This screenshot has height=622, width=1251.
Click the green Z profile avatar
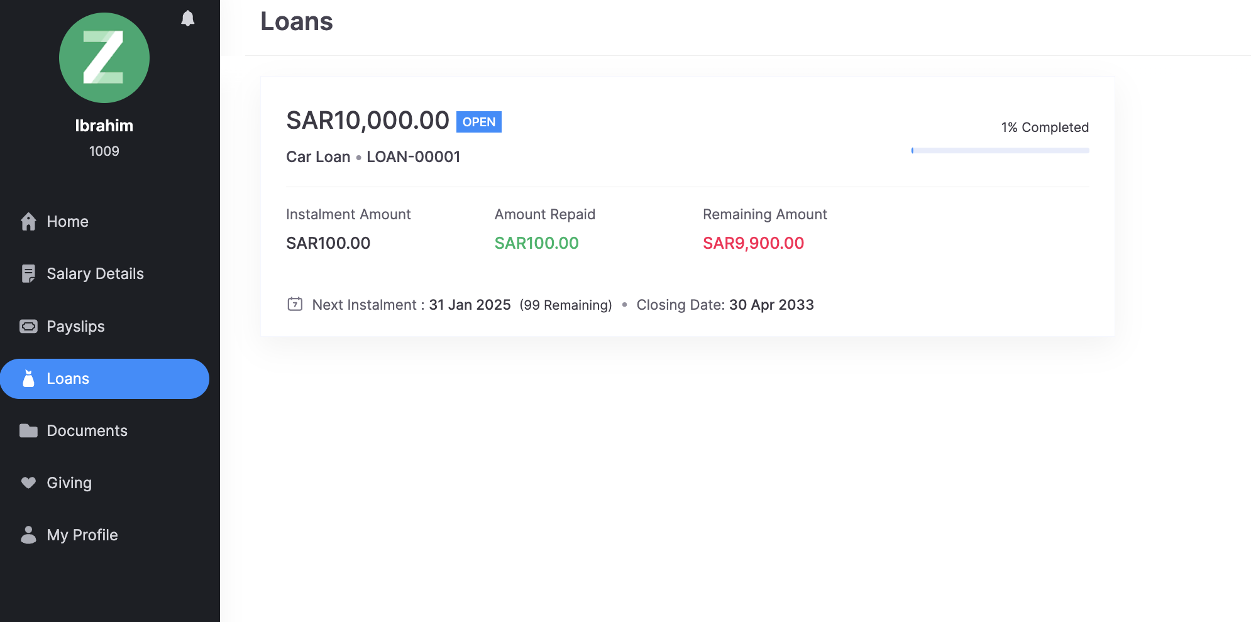pos(104,58)
